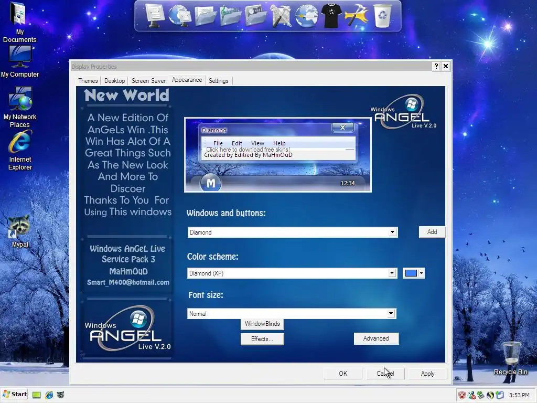Select the My Computer desktop icon
537x403 pixels.
click(19, 61)
